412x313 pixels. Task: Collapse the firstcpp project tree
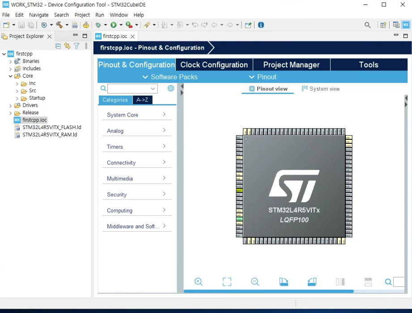(x=4, y=54)
